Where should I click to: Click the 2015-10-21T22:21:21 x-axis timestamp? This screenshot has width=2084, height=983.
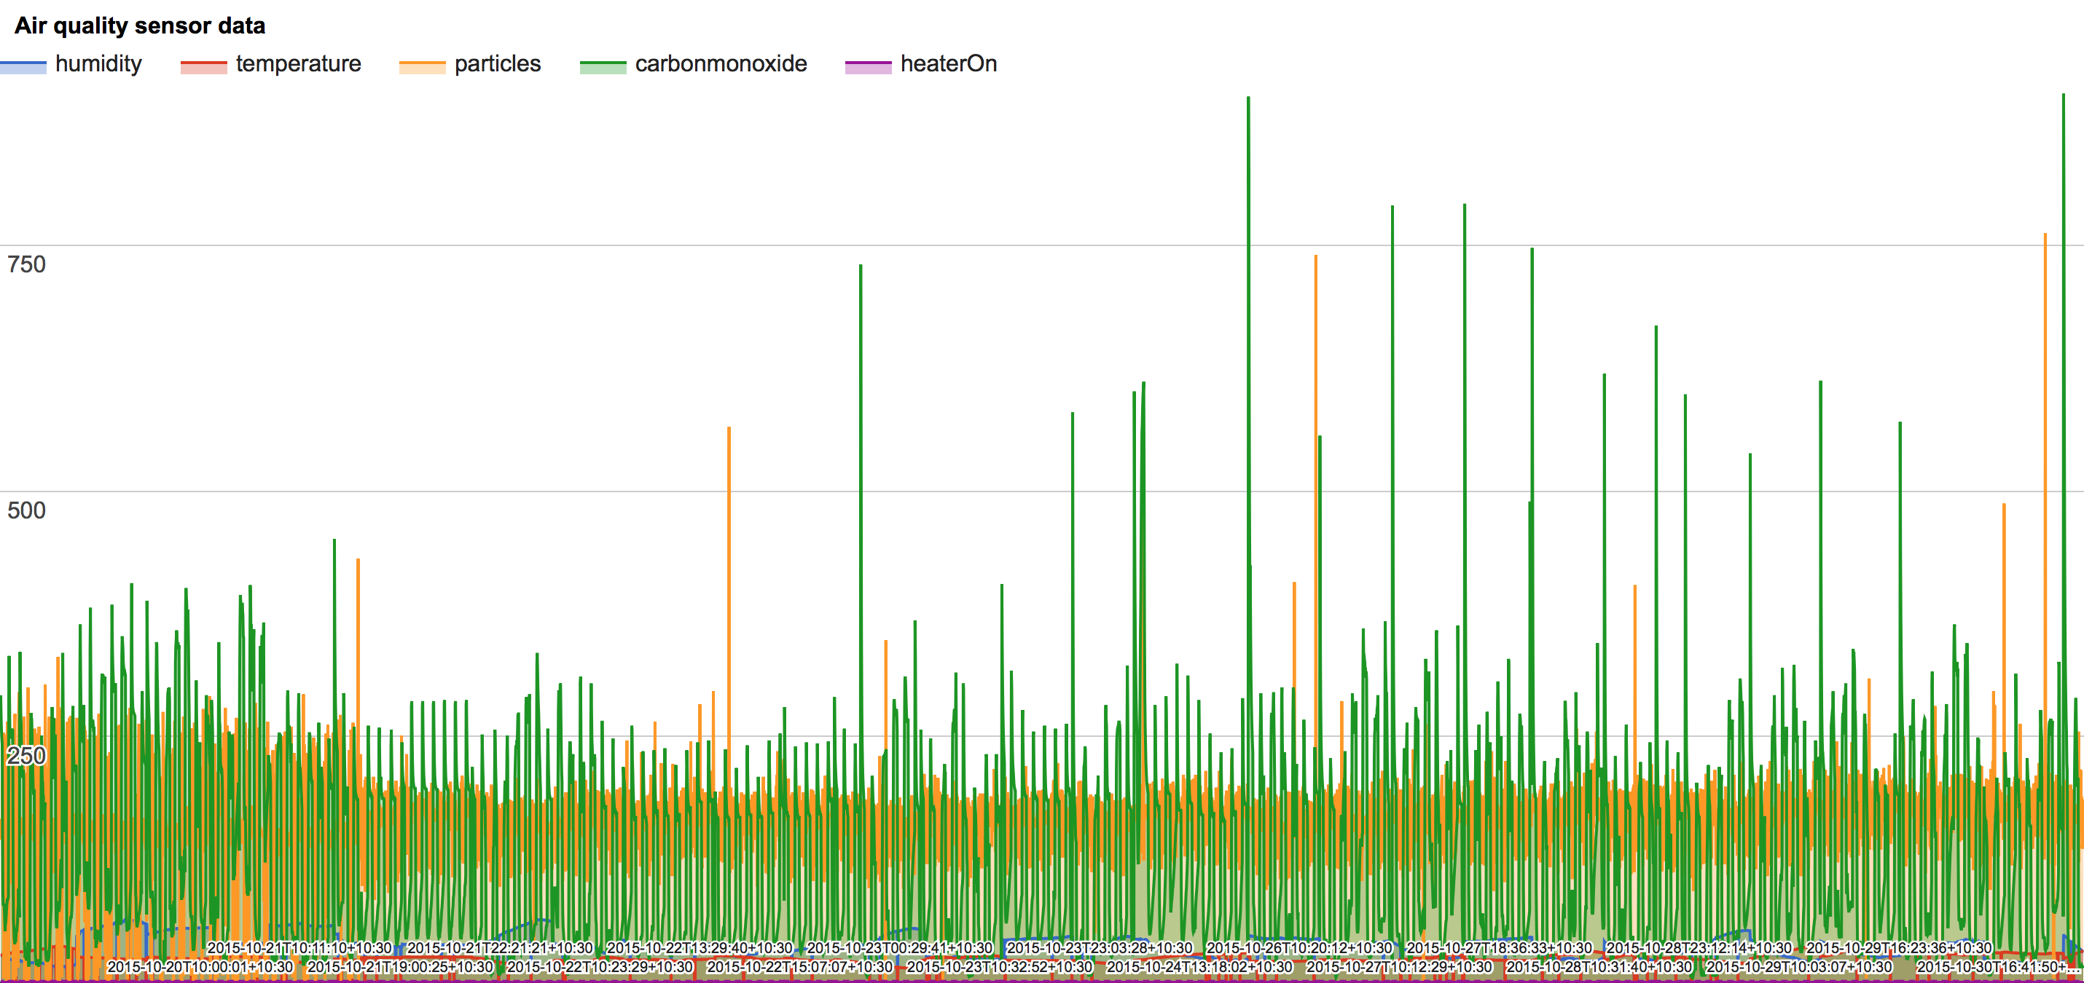pyautogui.click(x=499, y=947)
